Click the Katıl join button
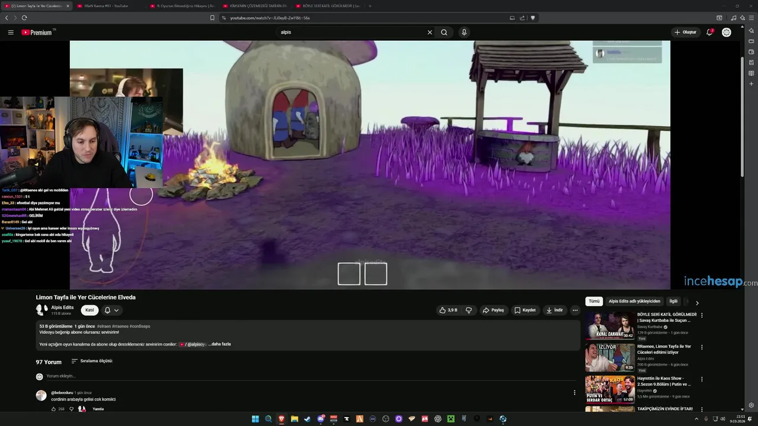The image size is (758, 426). tap(89, 310)
